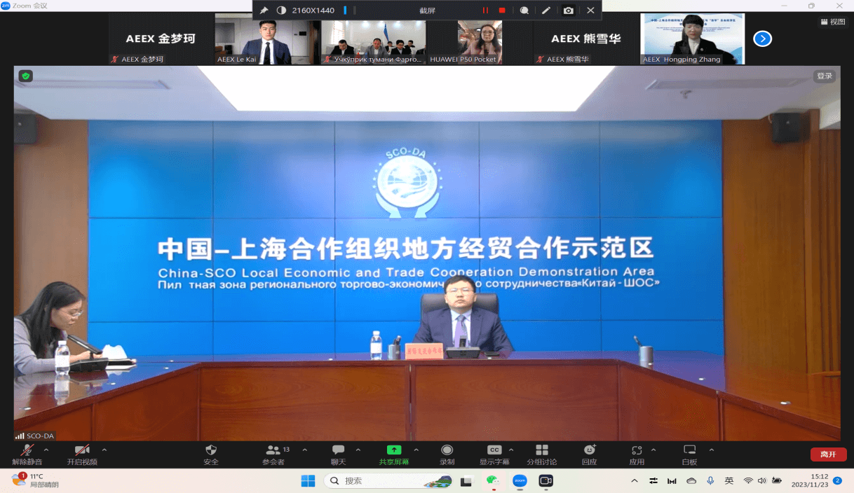Screen dimensions: 854x493
Task: Start recording with the 录制 button
Action: coord(447,451)
